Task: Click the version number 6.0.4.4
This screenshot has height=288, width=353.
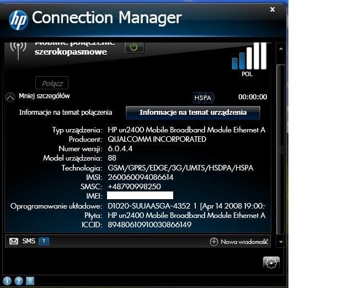Action: tap(120, 149)
